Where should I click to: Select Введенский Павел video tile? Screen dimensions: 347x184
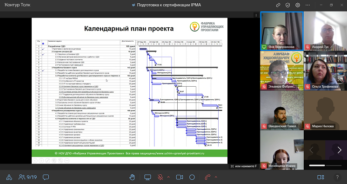click(282, 110)
